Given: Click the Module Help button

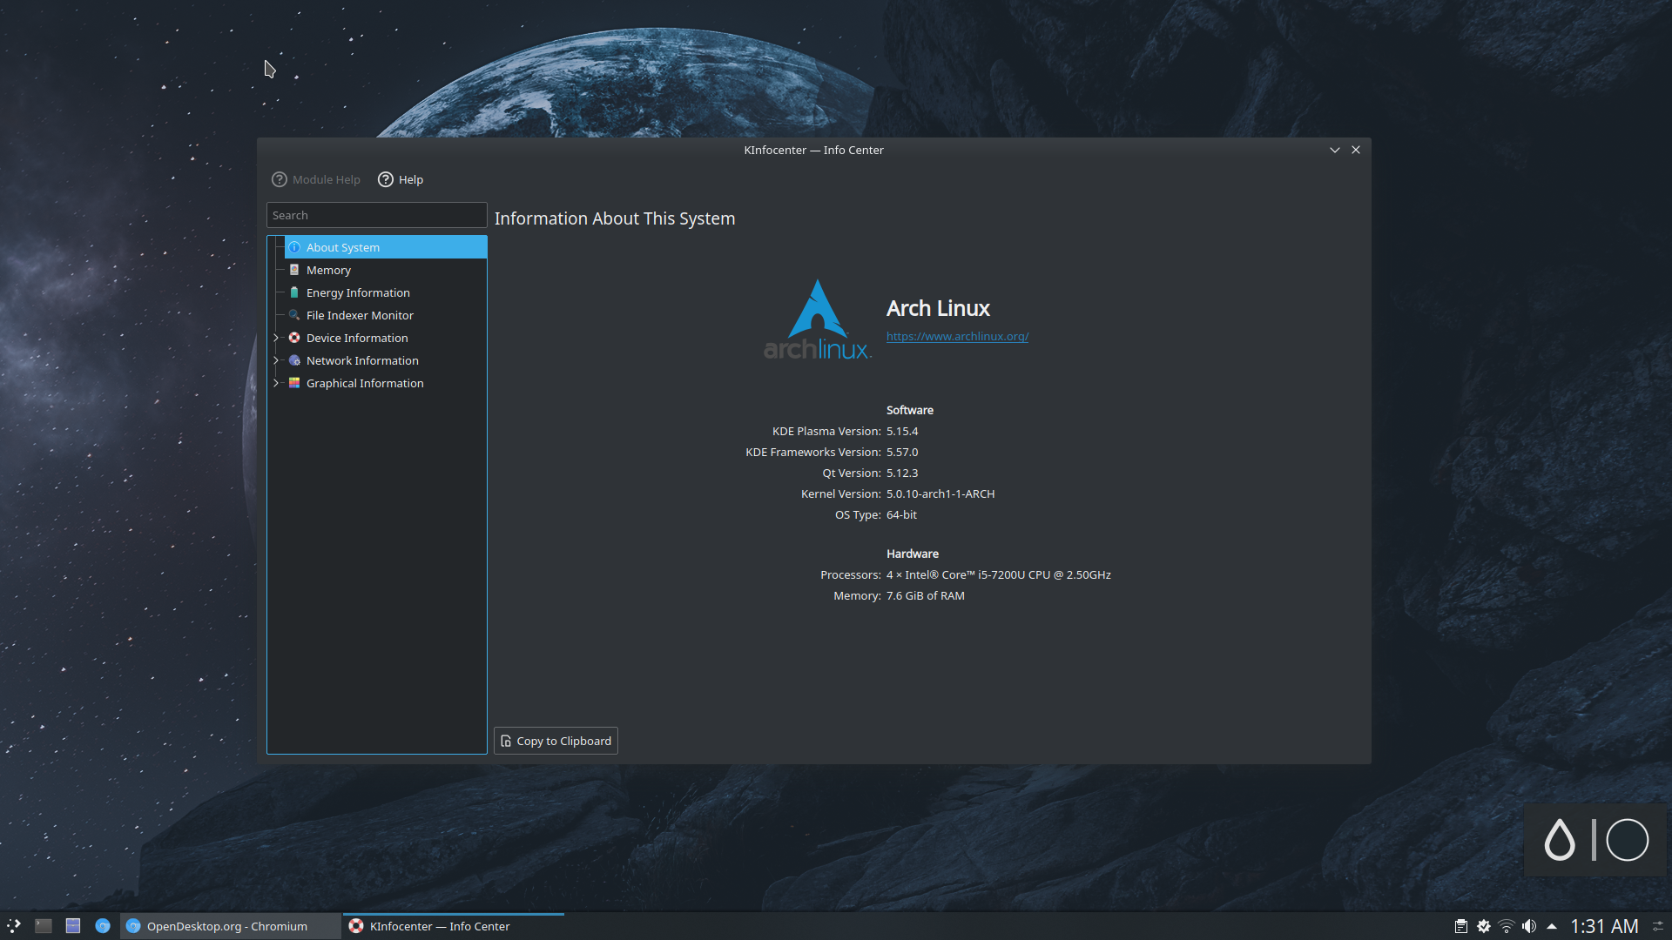Looking at the screenshot, I should [316, 179].
